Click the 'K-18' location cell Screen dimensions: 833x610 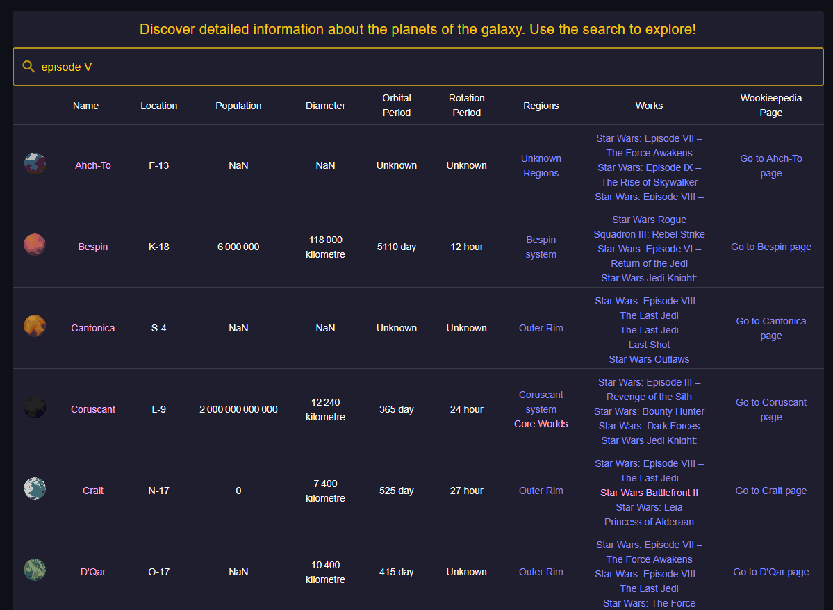click(159, 247)
